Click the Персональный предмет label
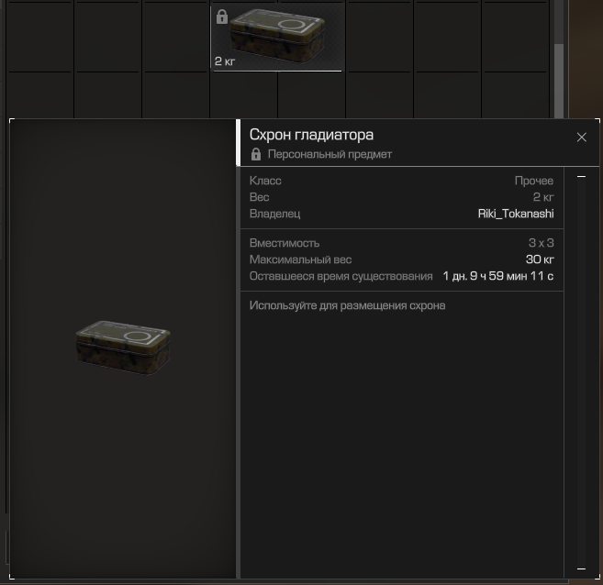603x585 pixels. [329, 154]
